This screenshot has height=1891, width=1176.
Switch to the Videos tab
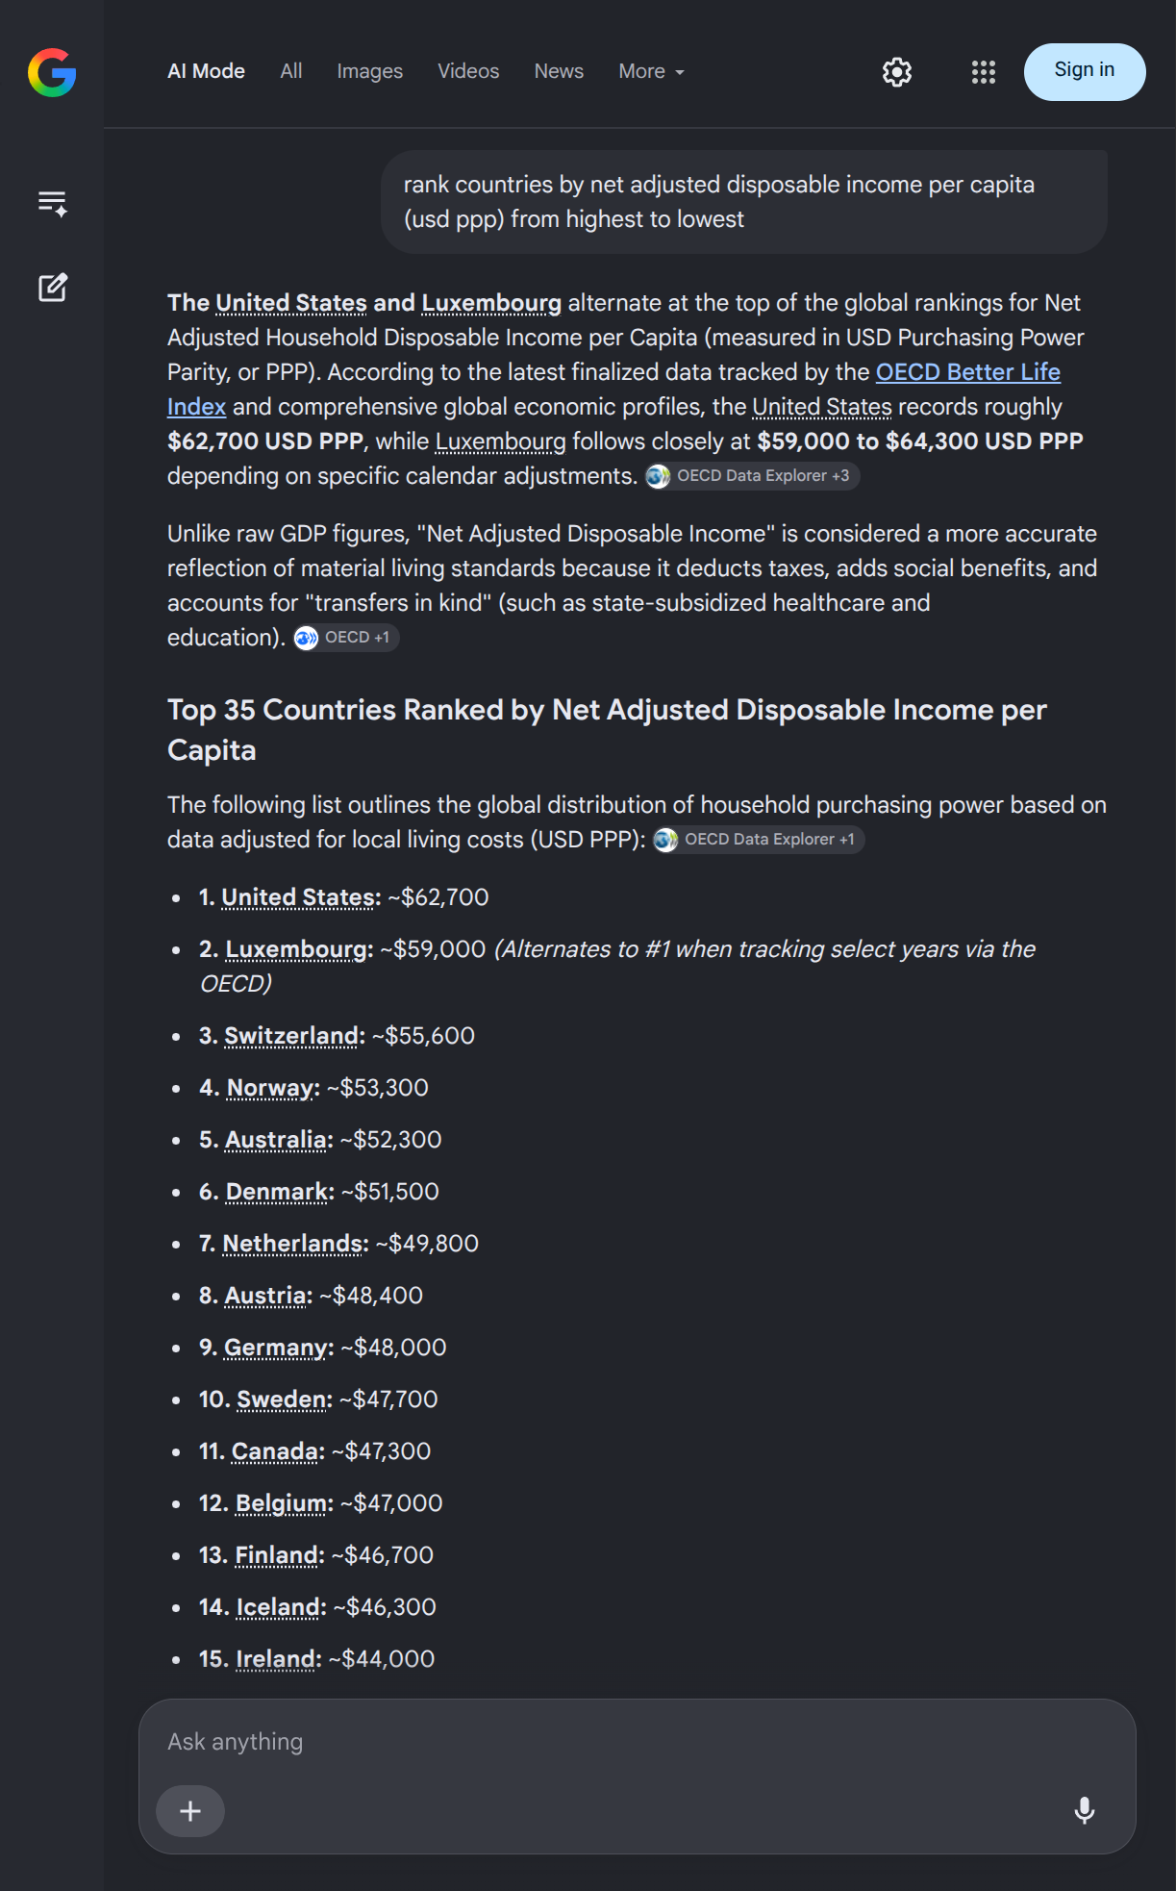[x=468, y=71]
